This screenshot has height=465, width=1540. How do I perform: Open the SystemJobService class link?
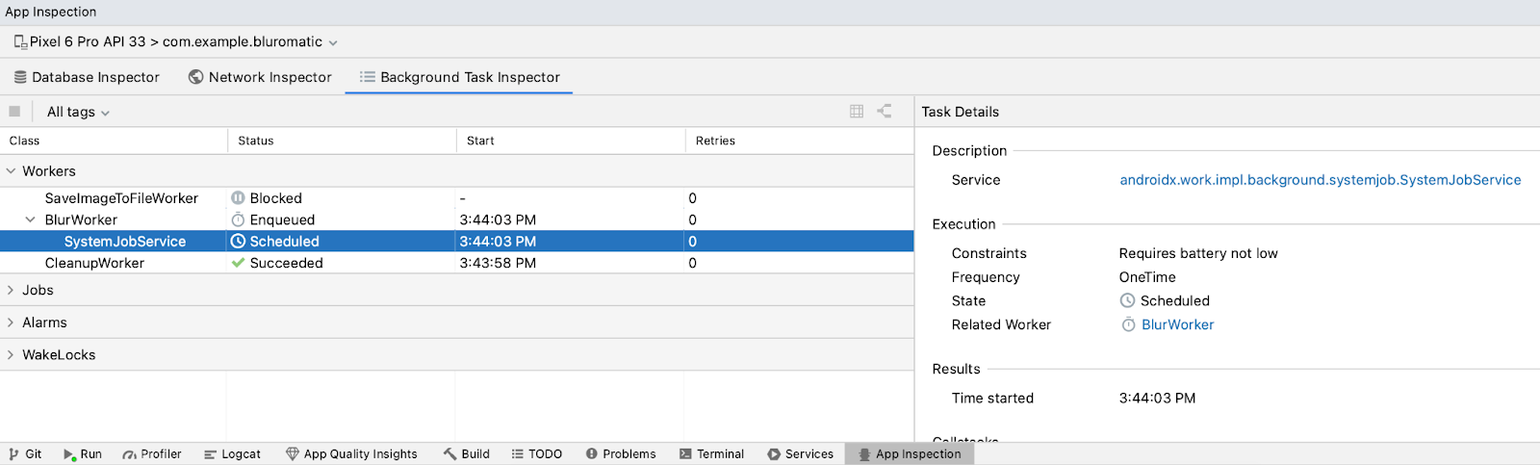1320,180
